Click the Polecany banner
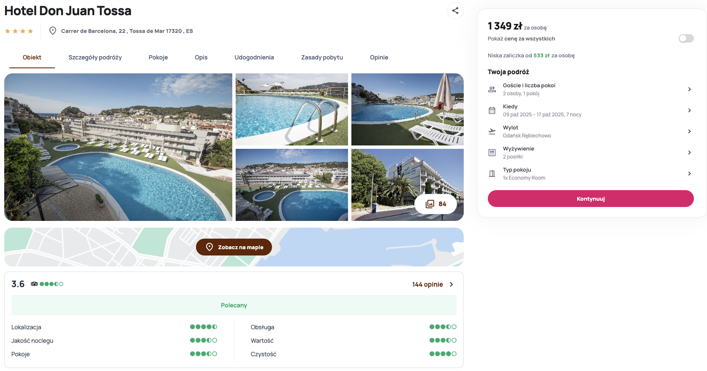This screenshot has height=371, width=707. (234, 305)
